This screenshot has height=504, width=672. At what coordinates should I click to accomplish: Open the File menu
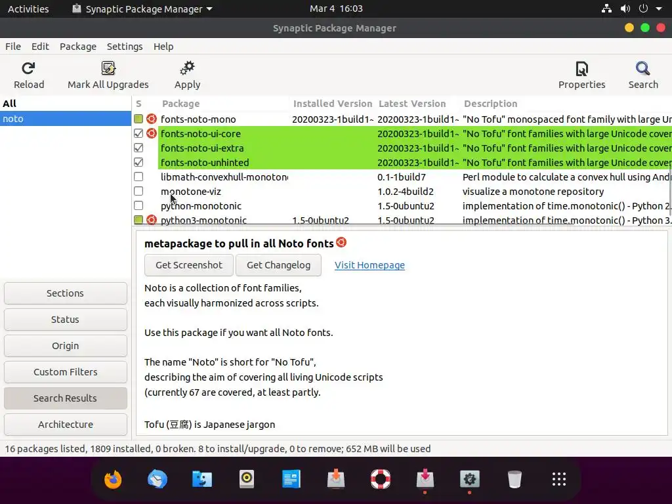coord(13,47)
